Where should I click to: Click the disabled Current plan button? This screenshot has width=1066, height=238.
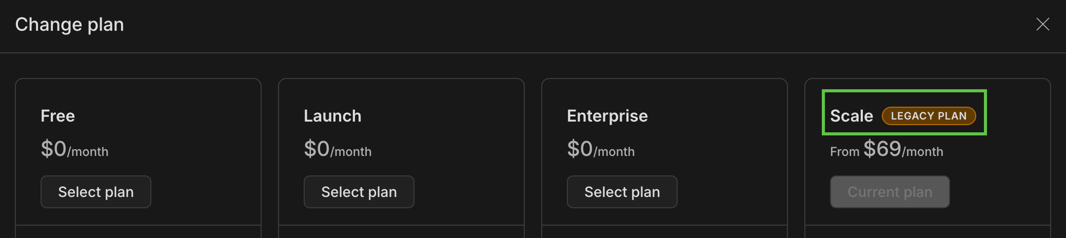890,192
